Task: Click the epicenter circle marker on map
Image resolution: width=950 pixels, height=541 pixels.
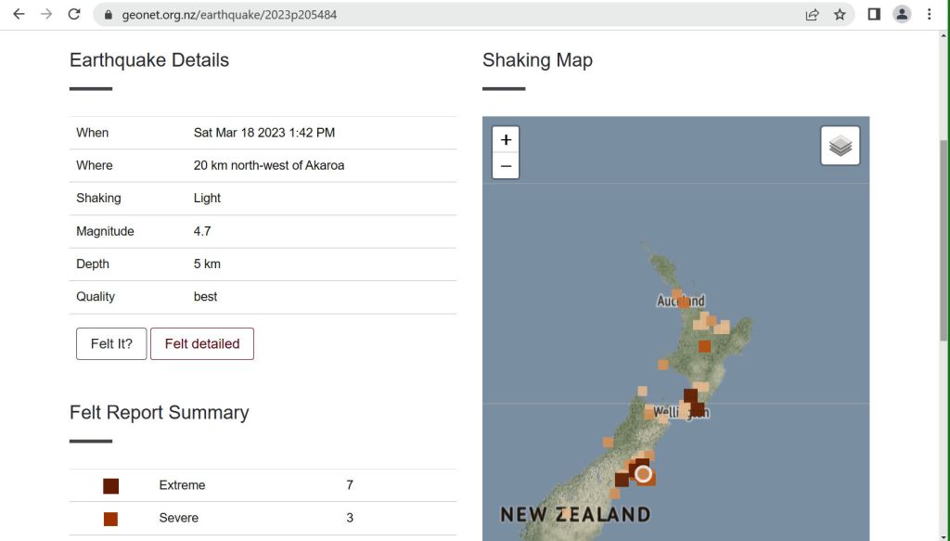Action: (643, 473)
